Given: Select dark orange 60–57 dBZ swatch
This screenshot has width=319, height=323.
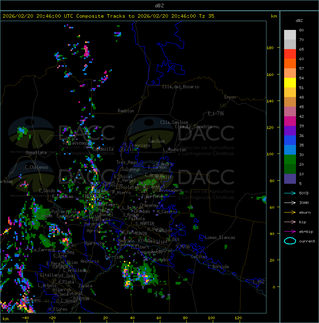Looking at the screenshot, I should tap(290, 63).
